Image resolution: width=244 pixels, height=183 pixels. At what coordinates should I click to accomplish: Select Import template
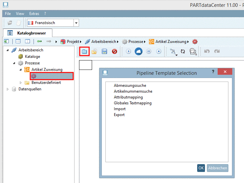tap(119, 109)
